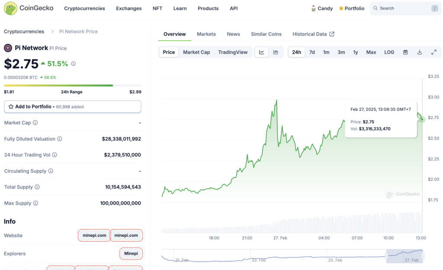Click the highlighted navigator range selection
443x270 pixels.
coord(404,256)
